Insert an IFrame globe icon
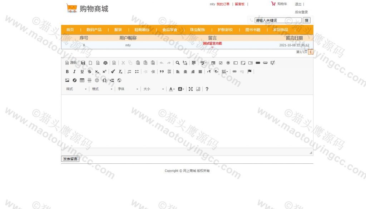The width and height of the screenshot is (366, 209). pyautogui.click(x=119, y=80)
